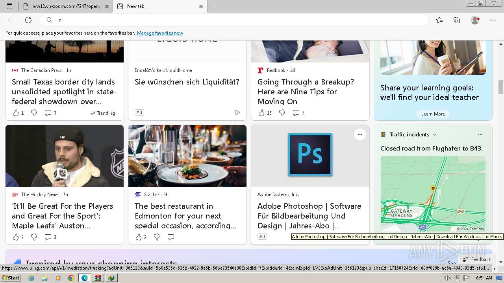
Task: Click the Stacker source label
Action: pos(151,195)
